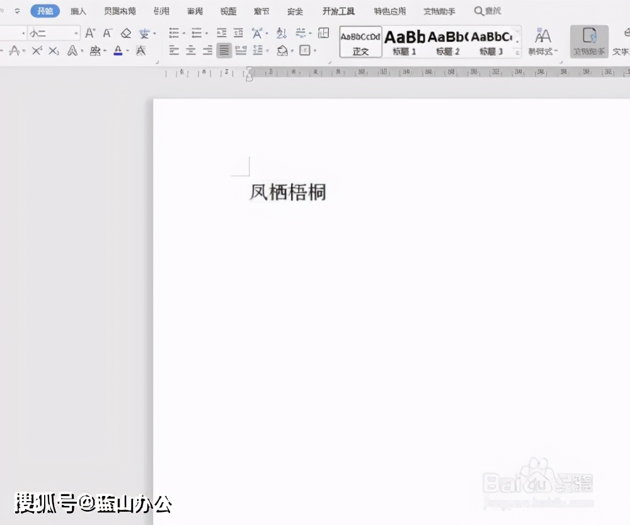630x525 pixels.
Task: Apply the Heading 1 style
Action: click(x=404, y=43)
